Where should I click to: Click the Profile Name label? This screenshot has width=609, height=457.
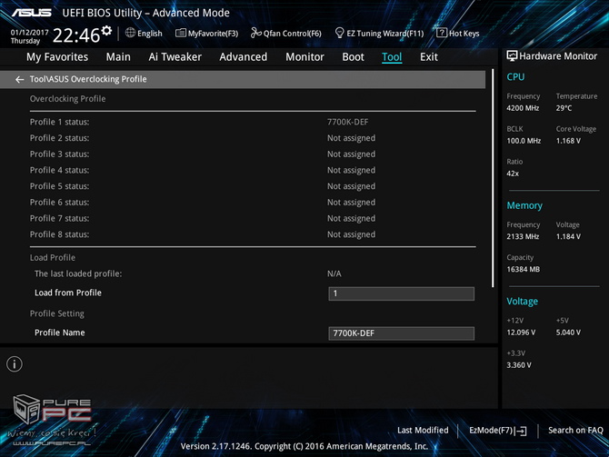click(x=59, y=333)
